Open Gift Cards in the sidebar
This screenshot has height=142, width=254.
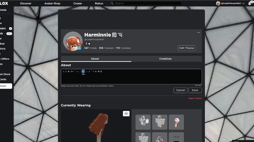(x=3, y=79)
